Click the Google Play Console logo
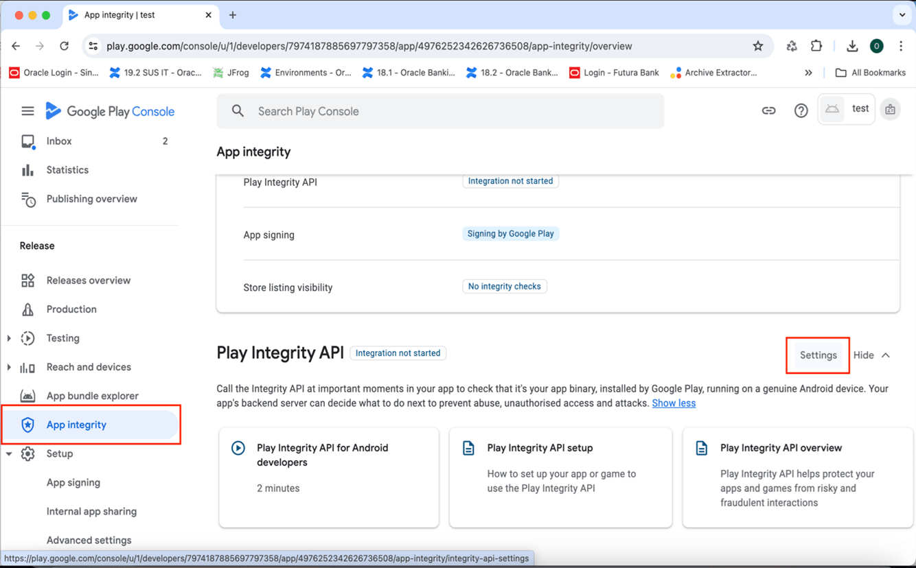The image size is (916, 568). [110, 111]
